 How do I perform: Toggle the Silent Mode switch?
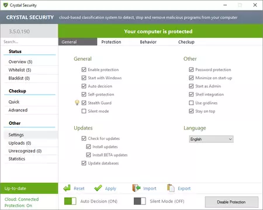[140, 201]
